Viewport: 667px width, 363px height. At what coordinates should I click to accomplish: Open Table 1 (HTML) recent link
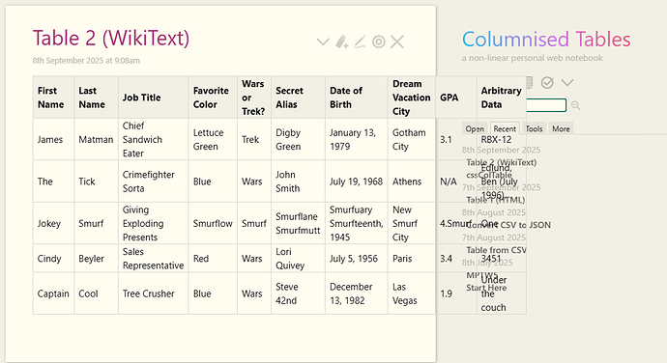click(x=496, y=200)
